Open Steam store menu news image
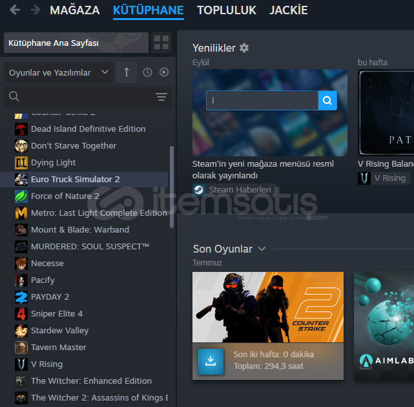The image size is (414, 407). (x=270, y=113)
